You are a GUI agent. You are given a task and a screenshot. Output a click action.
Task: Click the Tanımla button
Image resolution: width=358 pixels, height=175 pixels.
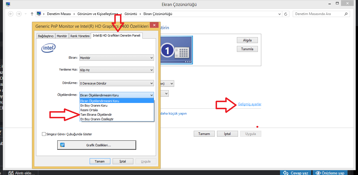247,49
